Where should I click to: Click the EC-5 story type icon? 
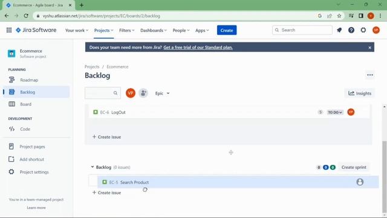tap(105, 182)
